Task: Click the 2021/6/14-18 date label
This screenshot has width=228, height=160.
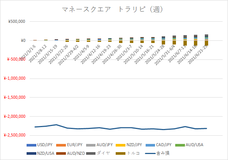Action: tap(187, 55)
